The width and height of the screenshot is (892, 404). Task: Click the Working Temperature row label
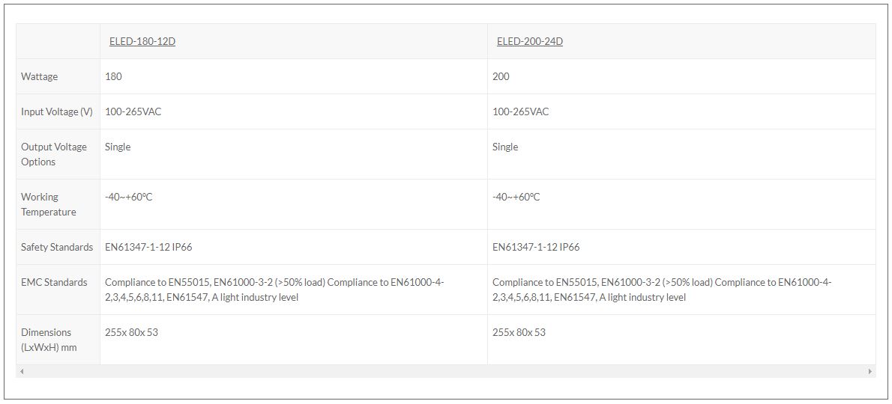(49, 204)
